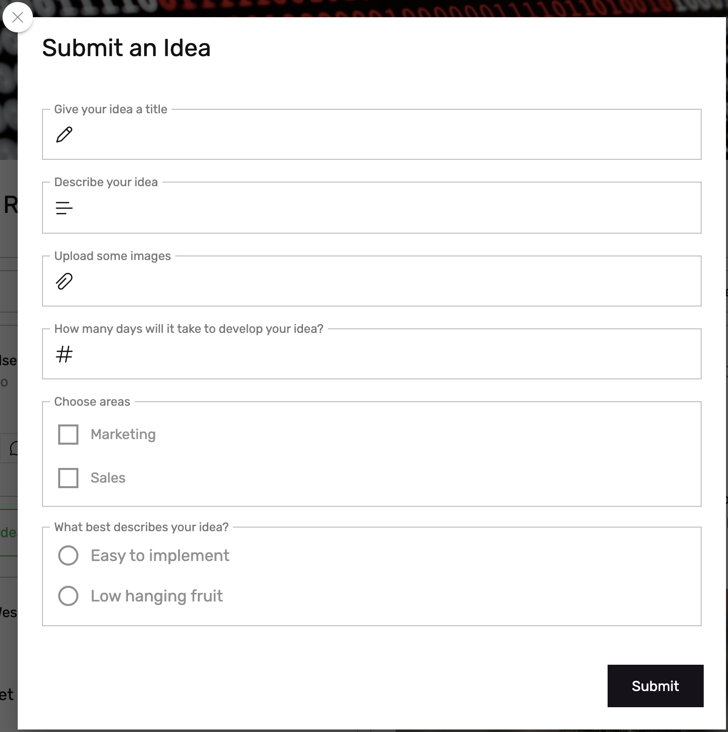Check the Sales checkbox
Image resolution: width=728 pixels, height=732 pixels.
[68, 478]
